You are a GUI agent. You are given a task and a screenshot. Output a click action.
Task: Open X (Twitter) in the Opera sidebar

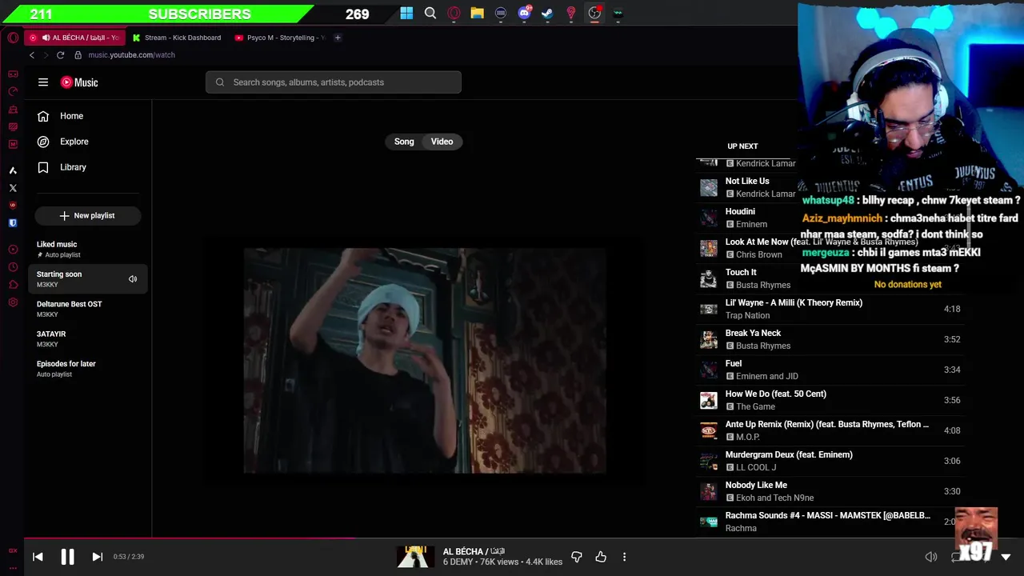[x=13, y=188]
